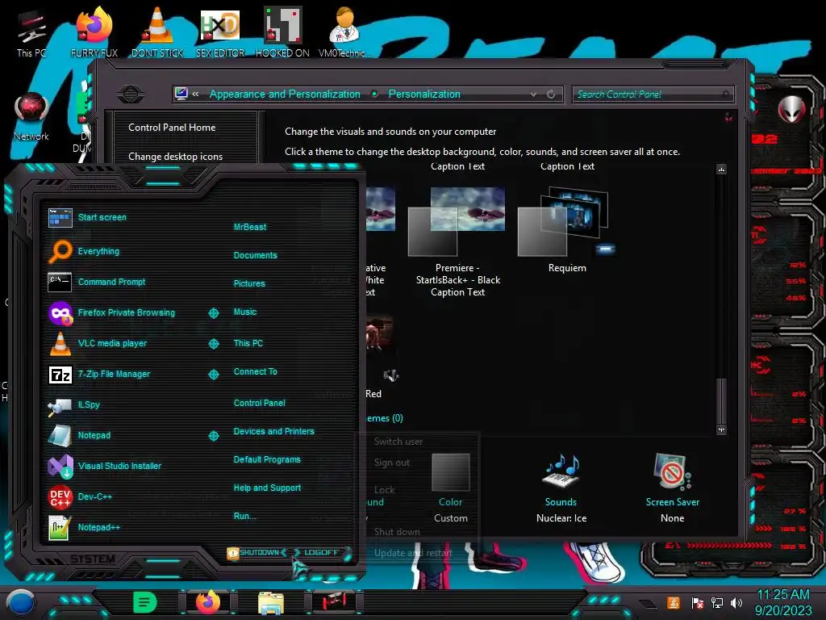Show hidden tray icons arrow

(x=648, y=602)
